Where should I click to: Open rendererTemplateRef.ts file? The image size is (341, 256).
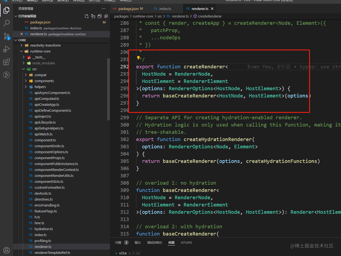[x=52, y=253]
